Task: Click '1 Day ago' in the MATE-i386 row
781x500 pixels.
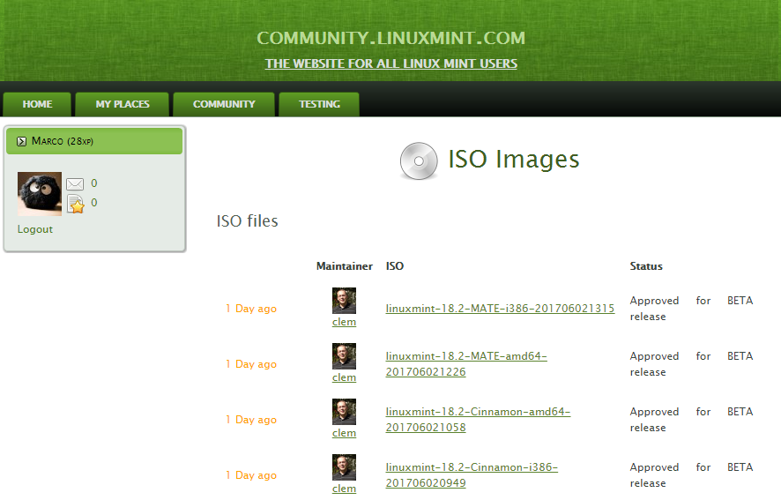Action: (251, 309)
